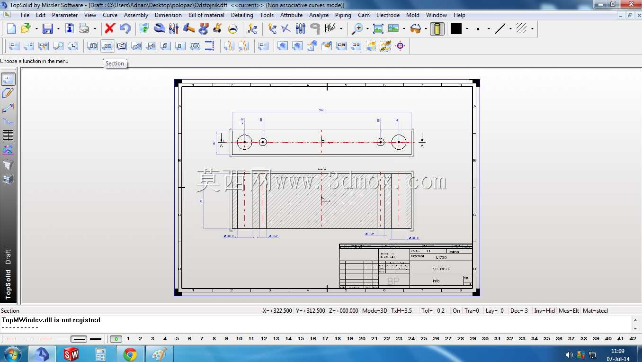This screenshot has width=642, height=362.
Task: Click the purple target crosshair icon
Action: tap(400, 46)
